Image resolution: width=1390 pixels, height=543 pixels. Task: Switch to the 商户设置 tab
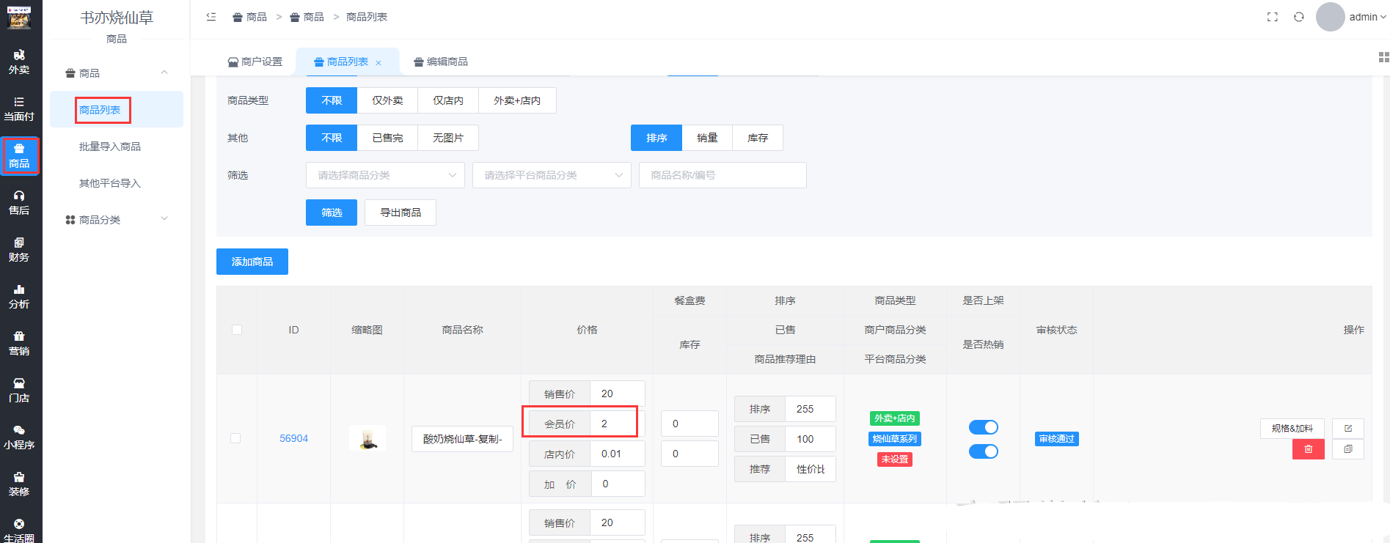(x=255, y=62)
